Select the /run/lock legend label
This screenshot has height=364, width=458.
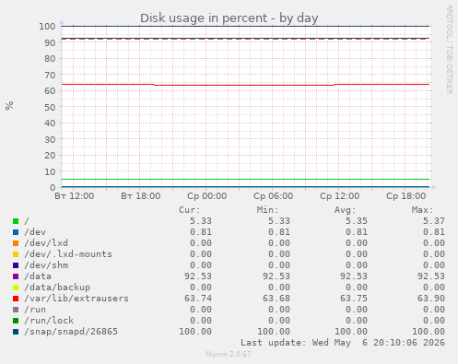[49, 321]
